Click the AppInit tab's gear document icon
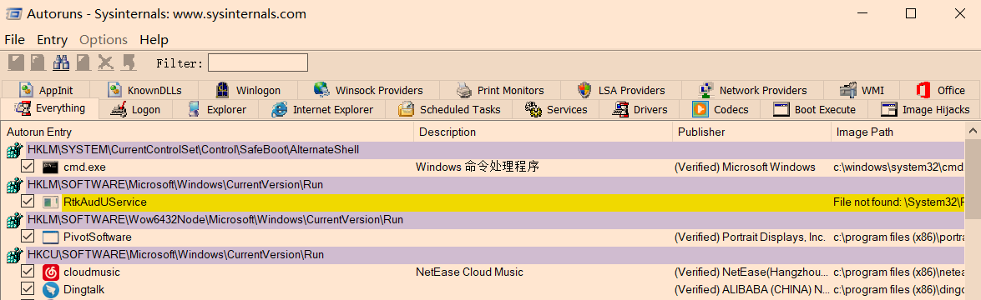 pyautogui.click(x=26, y=90)
